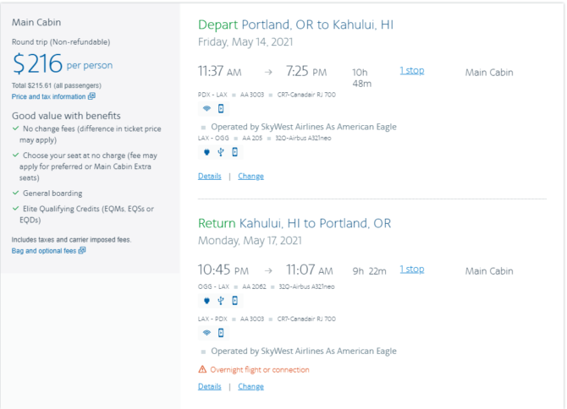
Task: Change the return Kahului to Portland flight
Action: (x=250, y=386)
